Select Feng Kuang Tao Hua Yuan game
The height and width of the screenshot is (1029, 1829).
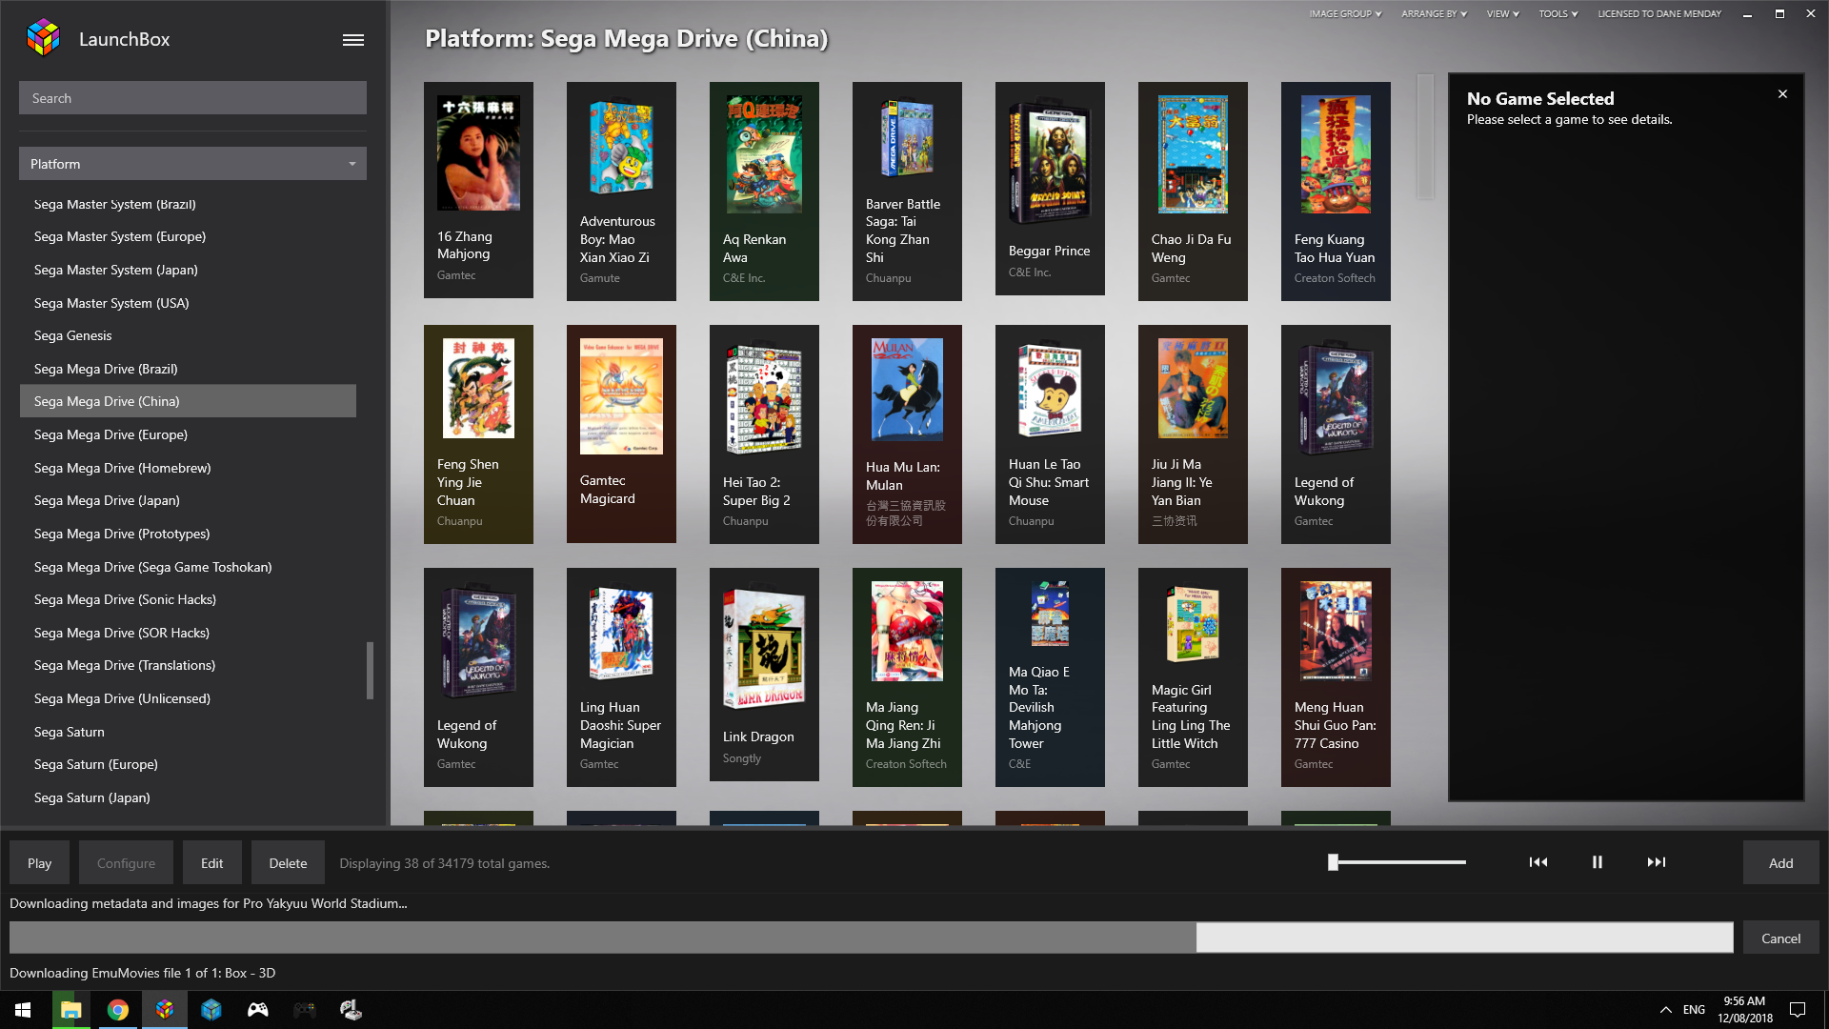point(1336,192)
